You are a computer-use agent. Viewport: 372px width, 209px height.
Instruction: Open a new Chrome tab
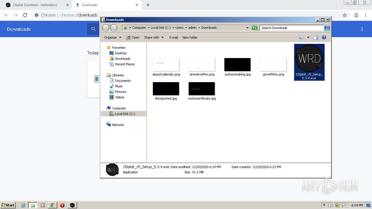[148, 5]
